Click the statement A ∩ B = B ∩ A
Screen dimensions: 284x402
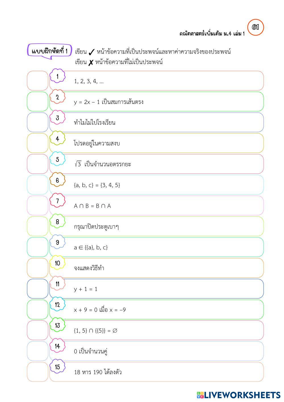click(93, 206)
